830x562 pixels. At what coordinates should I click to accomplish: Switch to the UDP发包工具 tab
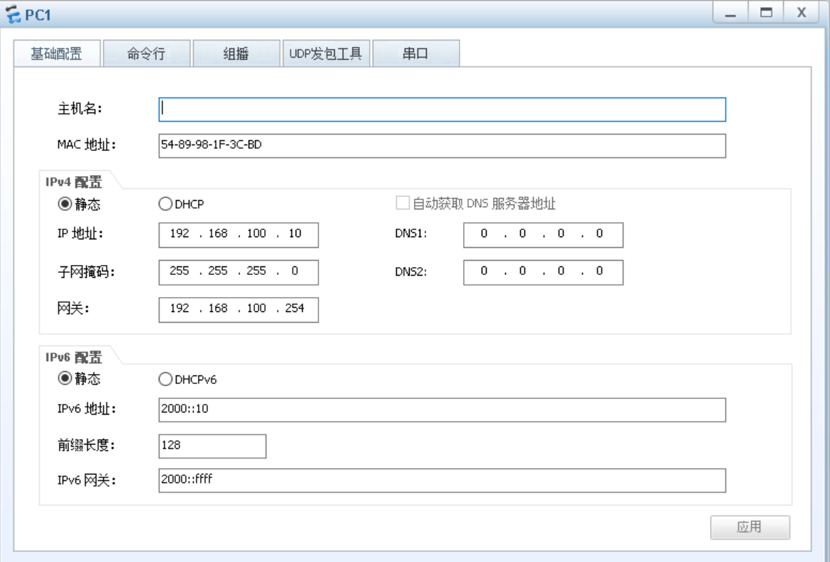pyautogui.click(x=327, y=53)
